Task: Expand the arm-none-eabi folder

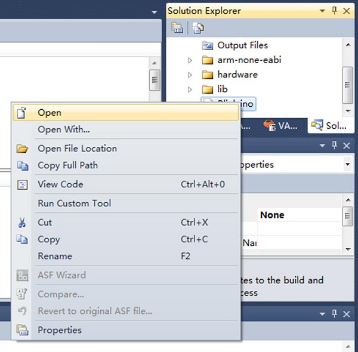Action: [x=190, y=60]
